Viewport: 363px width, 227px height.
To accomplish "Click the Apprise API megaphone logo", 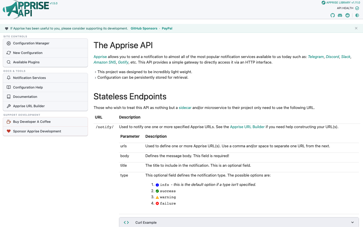I will 26,10.
